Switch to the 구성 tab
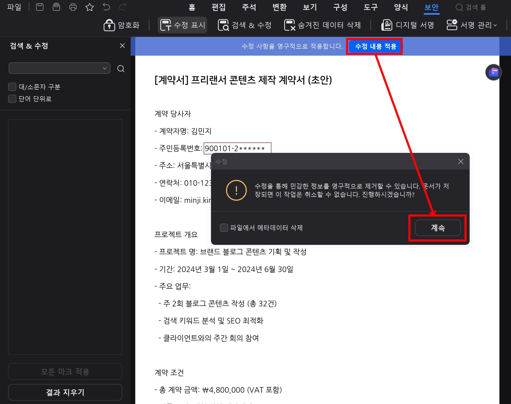Viewport: 511px width, 404px height. point(340,7)
